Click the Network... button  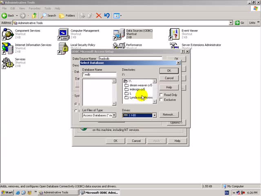(x=169, y=114)
